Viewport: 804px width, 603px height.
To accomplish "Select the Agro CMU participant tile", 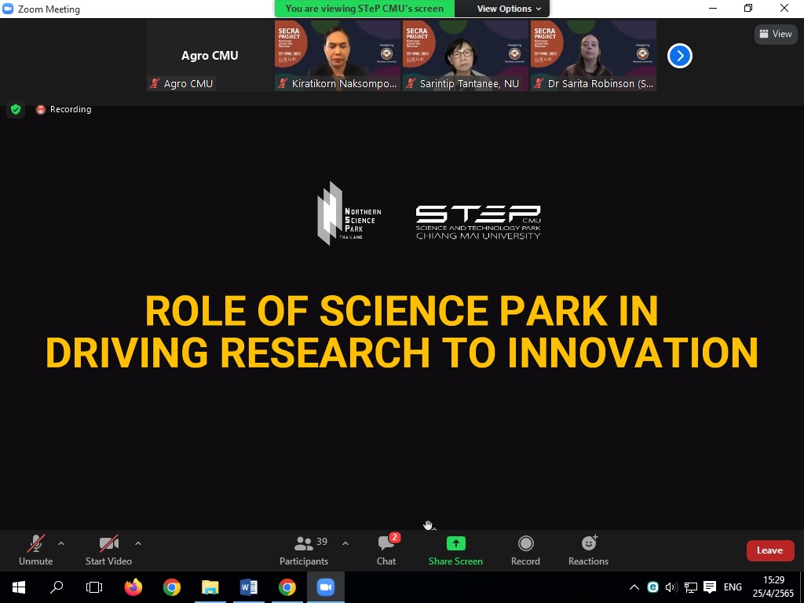I will point(210,56).
